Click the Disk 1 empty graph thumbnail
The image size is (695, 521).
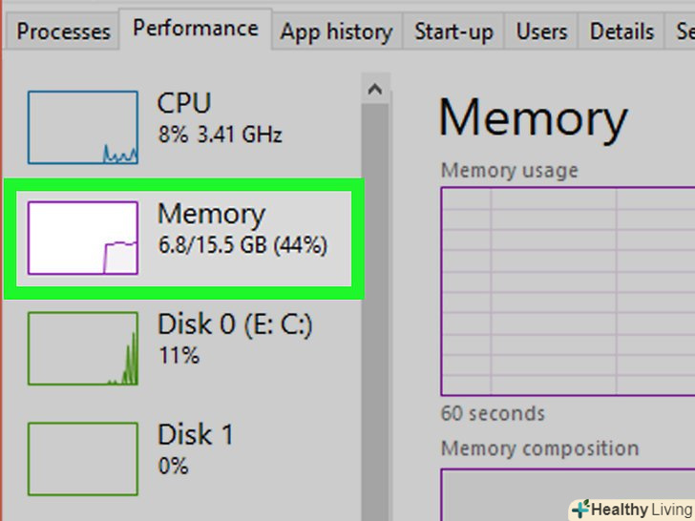(83, 459)
